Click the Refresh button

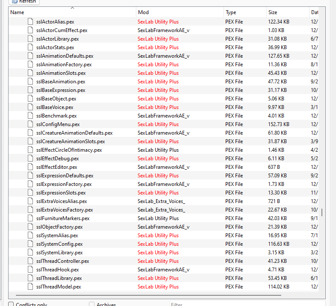24,2
